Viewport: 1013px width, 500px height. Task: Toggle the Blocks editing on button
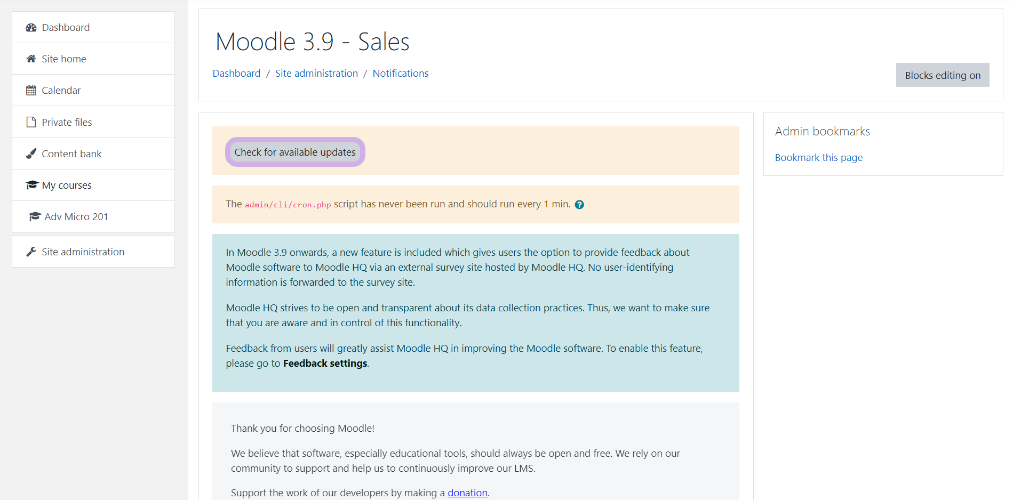pos(942,75)
